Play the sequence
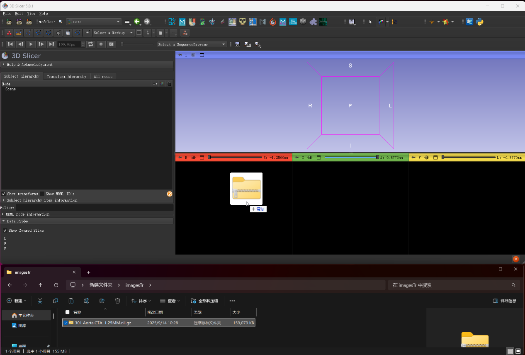This screenshot has height=355, width=525. [31, 44]
